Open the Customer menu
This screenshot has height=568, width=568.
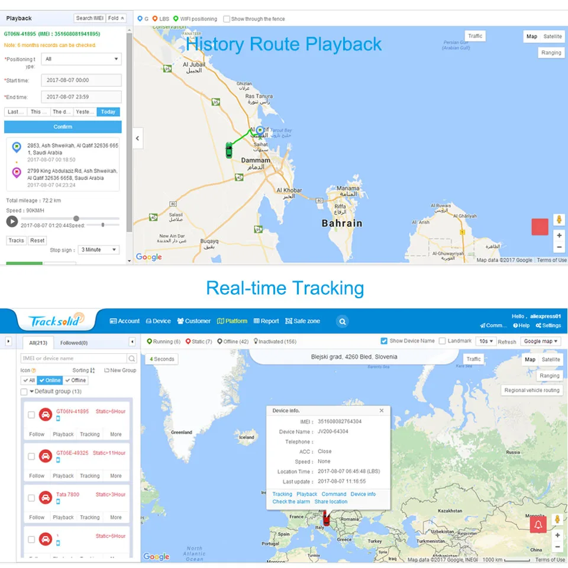pos(194,321)
